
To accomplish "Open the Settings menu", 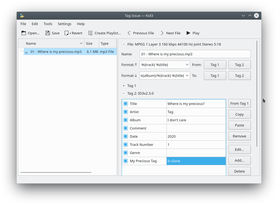I will tap(64, 24).
